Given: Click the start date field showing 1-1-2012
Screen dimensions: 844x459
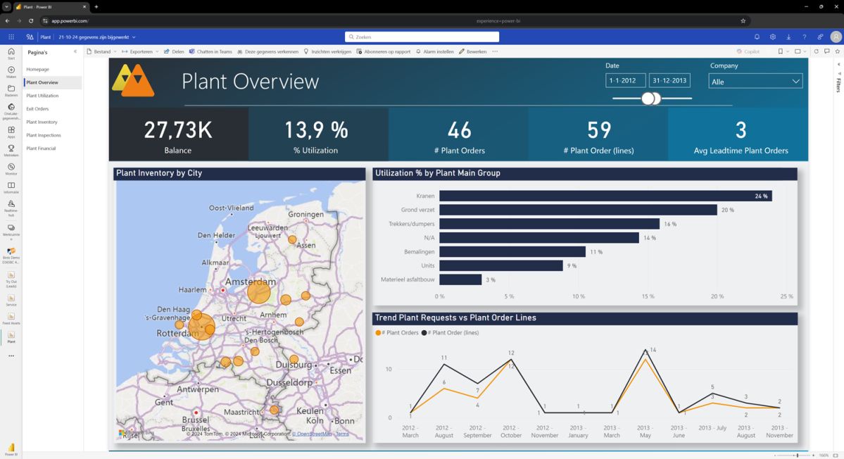Looking at the screenshot, I should coord(625,80).
